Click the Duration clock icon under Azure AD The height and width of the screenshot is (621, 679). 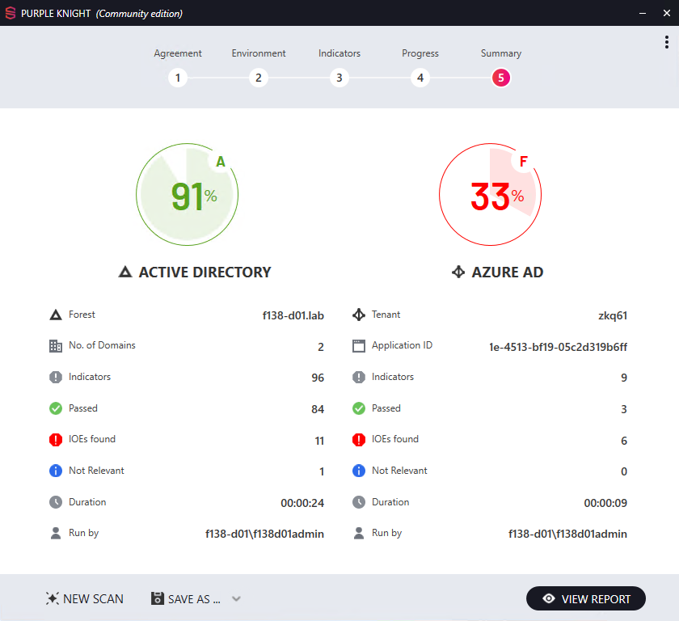[x=359, y=502]
